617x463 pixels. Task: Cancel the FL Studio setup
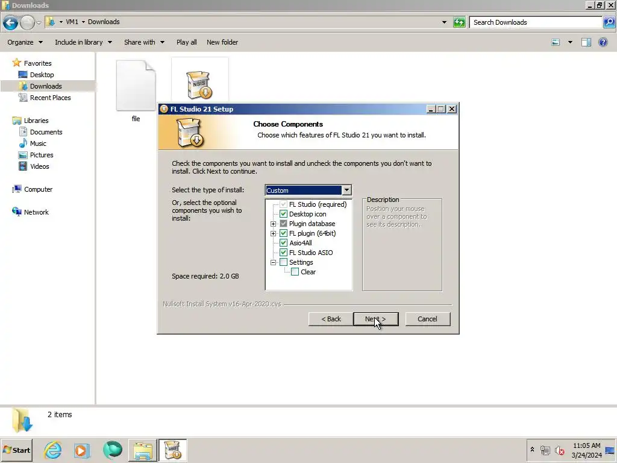pyautogui.click(x=427, y=319)
